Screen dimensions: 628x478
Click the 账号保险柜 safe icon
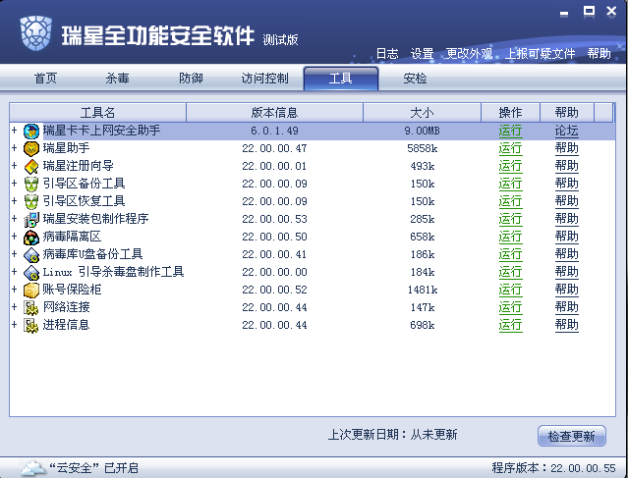pos(31,290)
